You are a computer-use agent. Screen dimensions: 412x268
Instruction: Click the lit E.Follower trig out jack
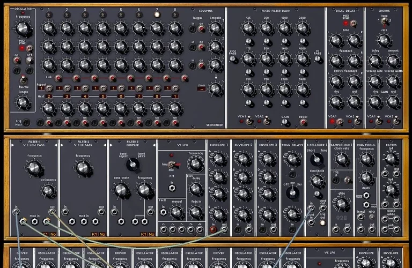pos(322,223)
